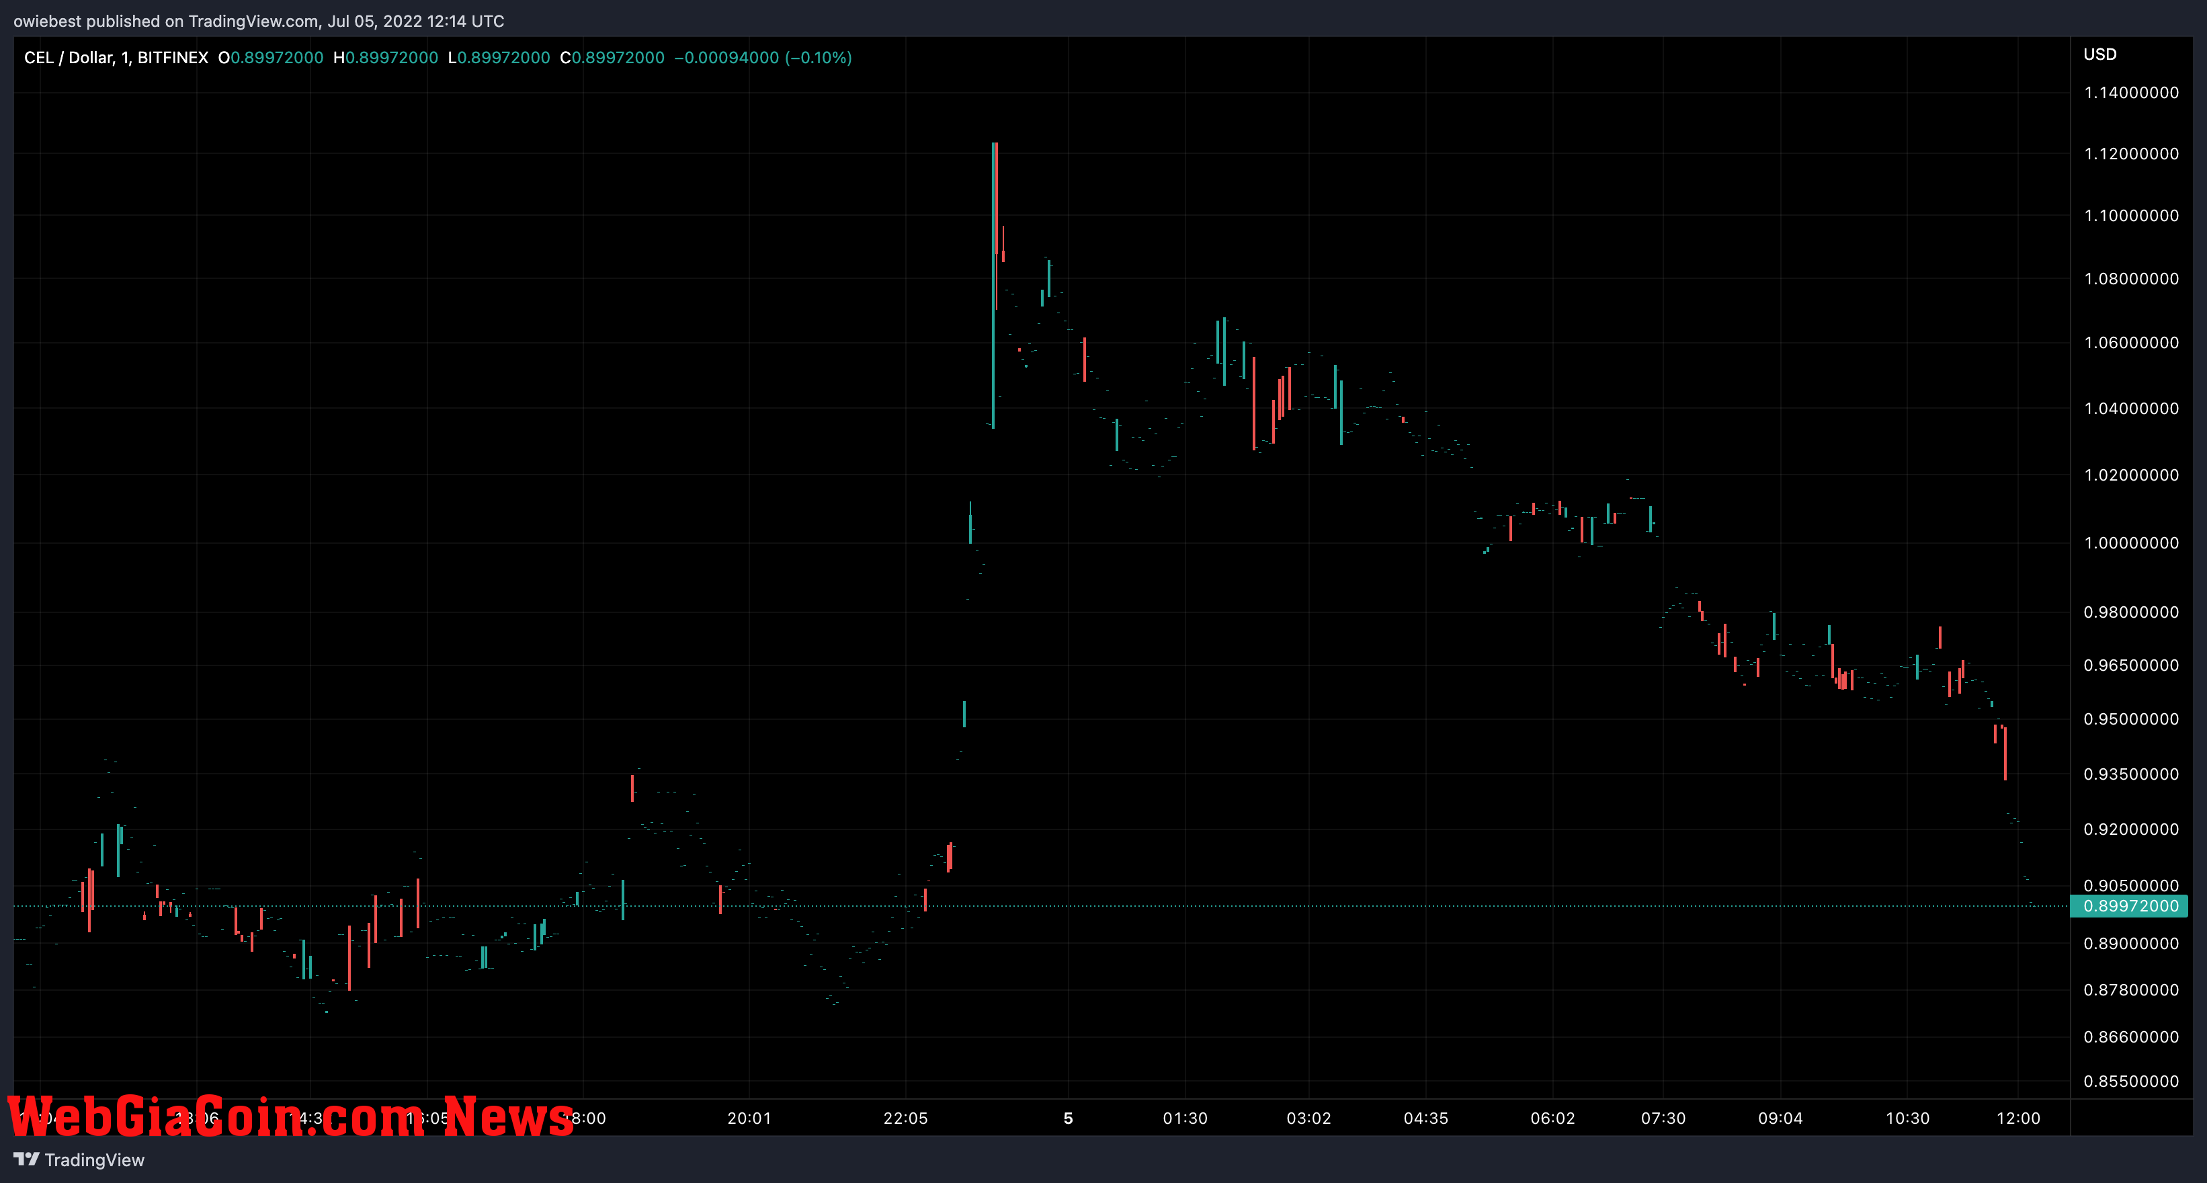This screenshot has height=1183, width=2207.
Task: Click the USD currency label
Action: (2100, 54)
